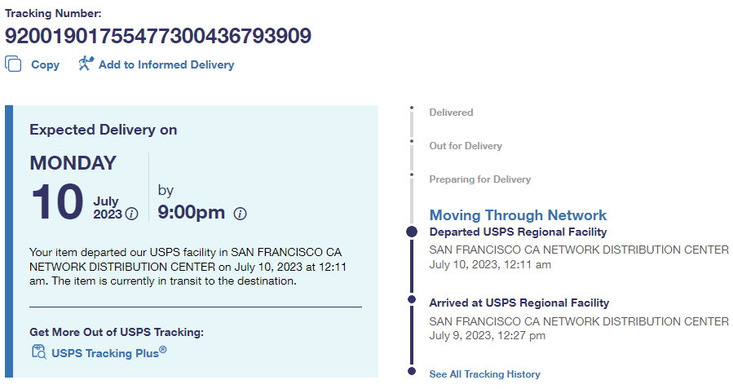The width and height of the screenshot is (733, 389).
Task: Expand See All Tracking History
Action: (484, 374)
